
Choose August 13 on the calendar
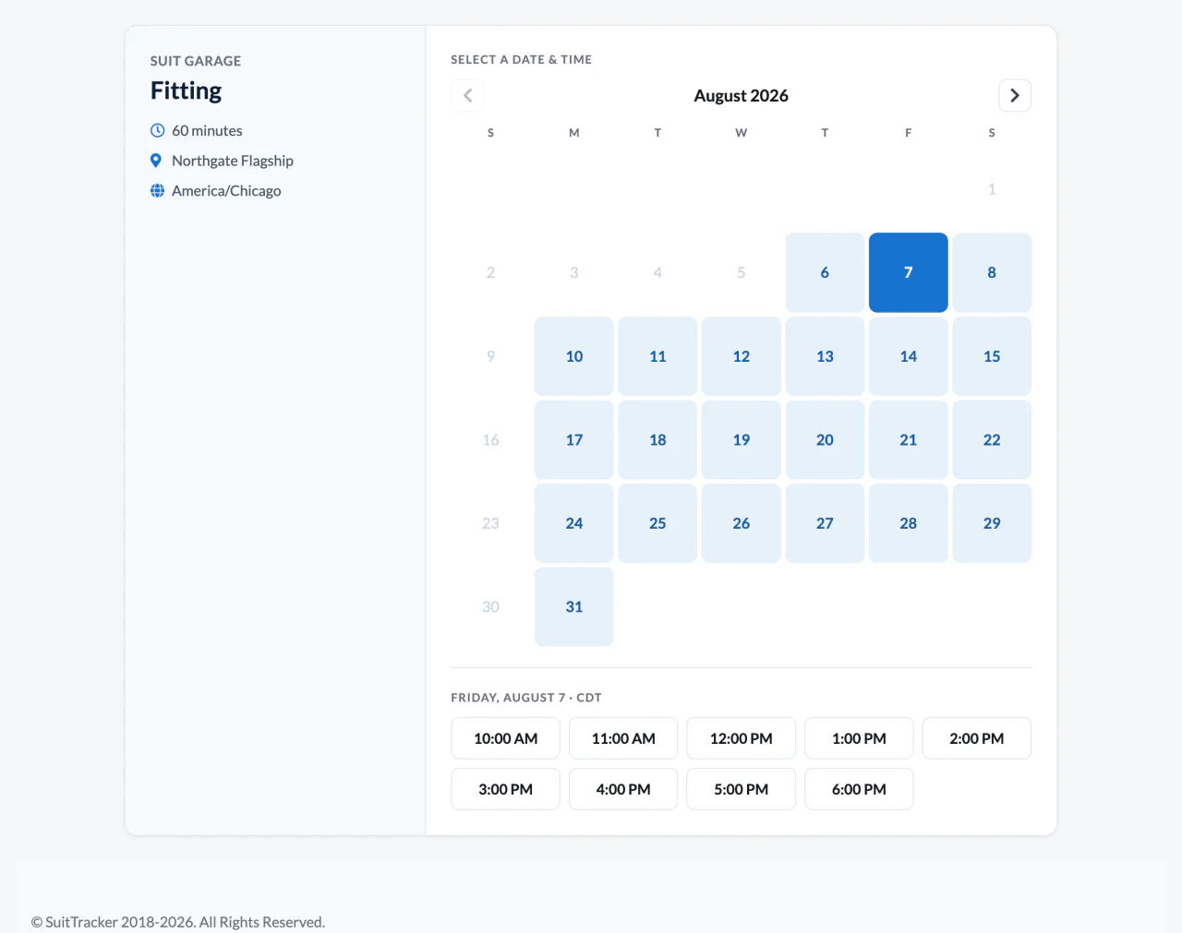[x=825, y=356]
